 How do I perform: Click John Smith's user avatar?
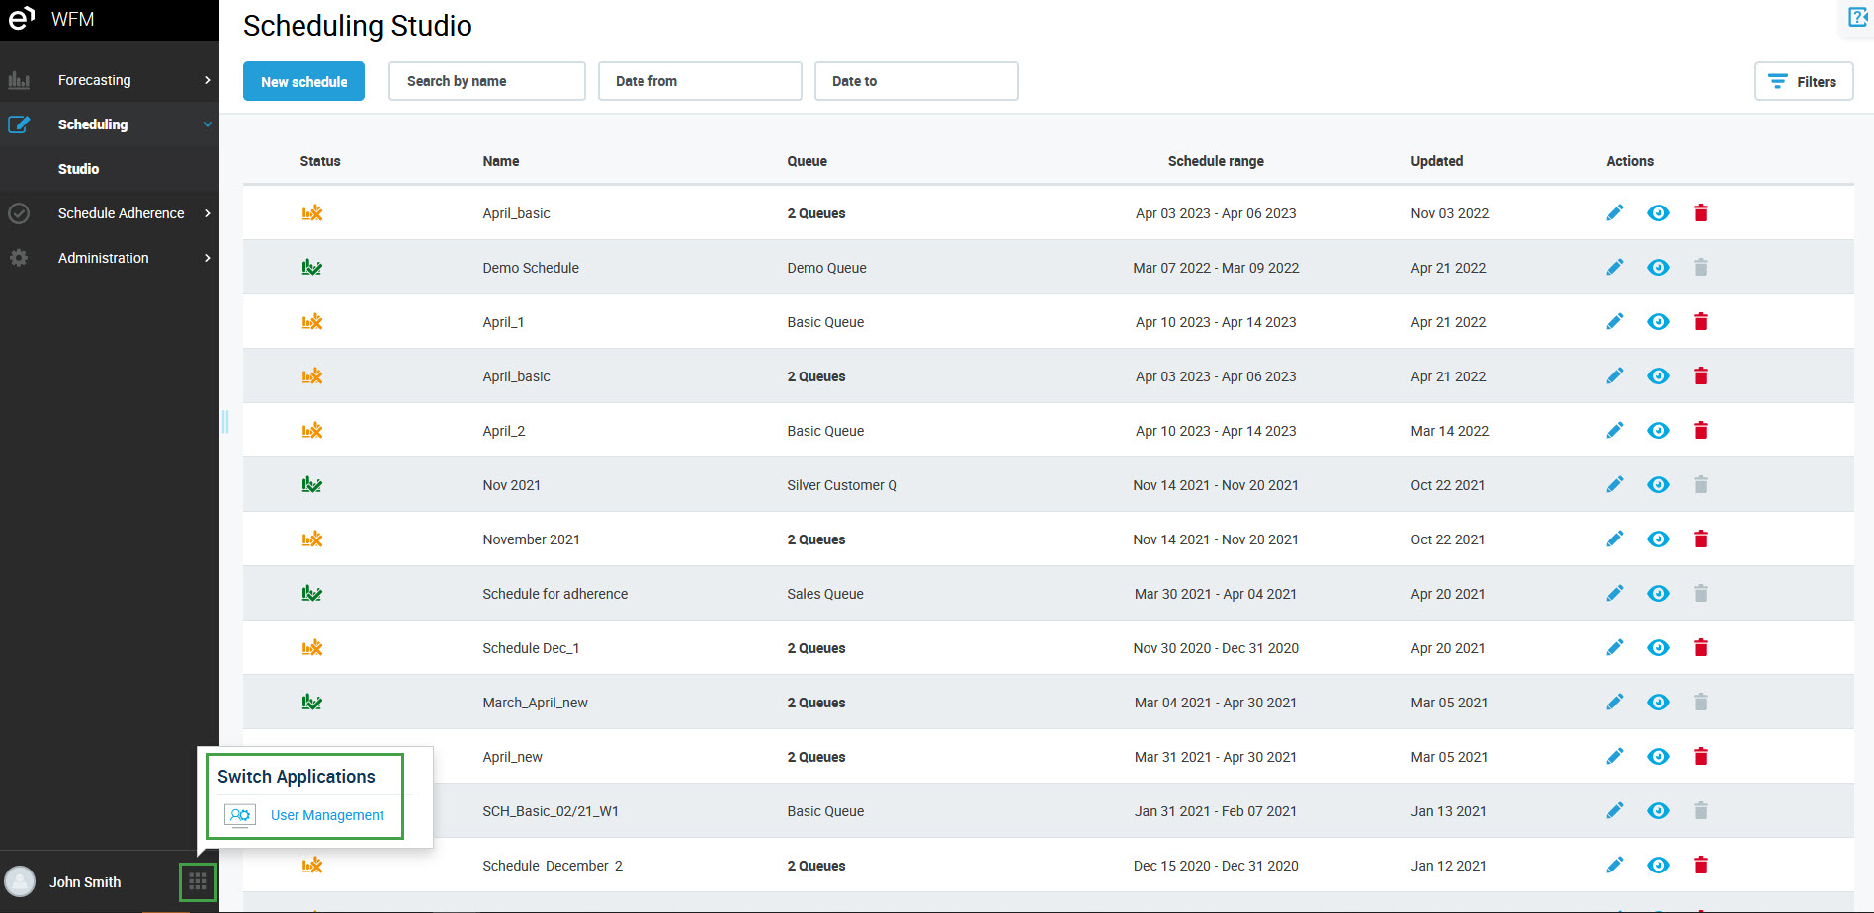click(x=20, y=881)
